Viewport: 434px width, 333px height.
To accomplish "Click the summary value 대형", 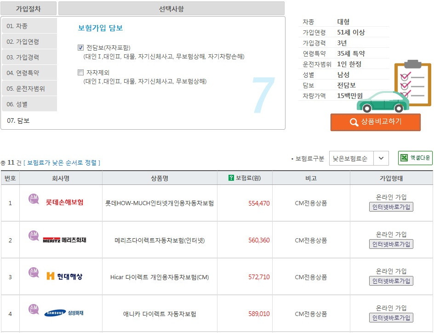I will (x=343, y=22).
